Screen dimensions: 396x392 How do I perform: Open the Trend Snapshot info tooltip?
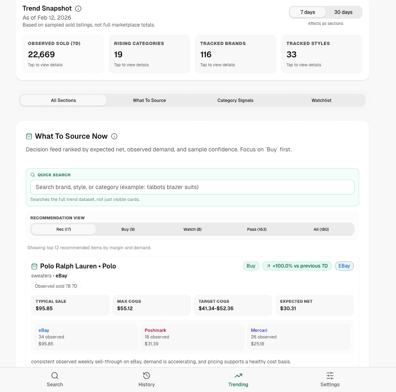pyautogui.click(x=78, y=8)
